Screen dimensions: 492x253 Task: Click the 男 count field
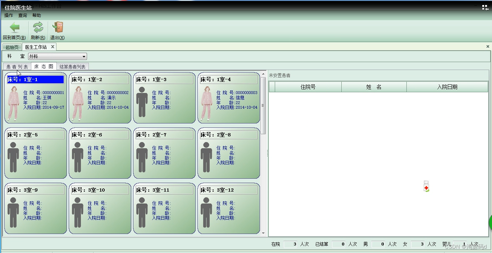[x=378, y=244]
